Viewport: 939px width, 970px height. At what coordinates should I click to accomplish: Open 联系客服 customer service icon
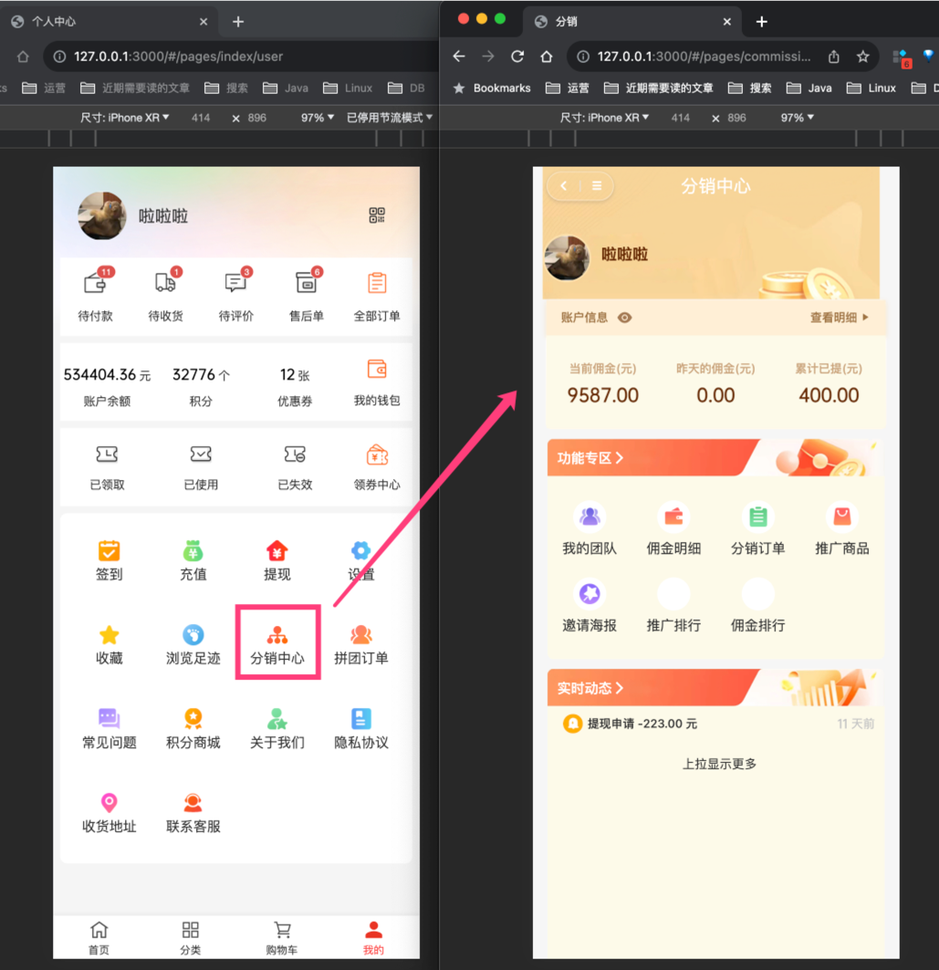click(x=193, y=811)
